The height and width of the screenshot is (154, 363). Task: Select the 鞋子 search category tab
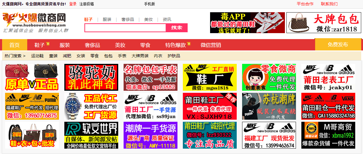pos(88,19)
